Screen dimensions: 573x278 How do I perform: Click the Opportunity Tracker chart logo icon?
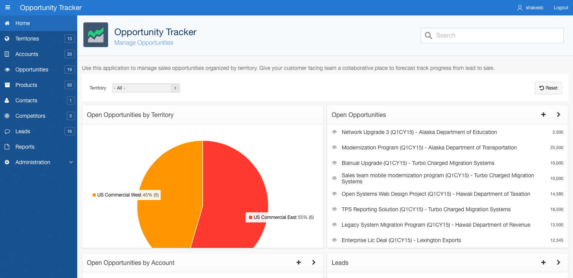96,35
